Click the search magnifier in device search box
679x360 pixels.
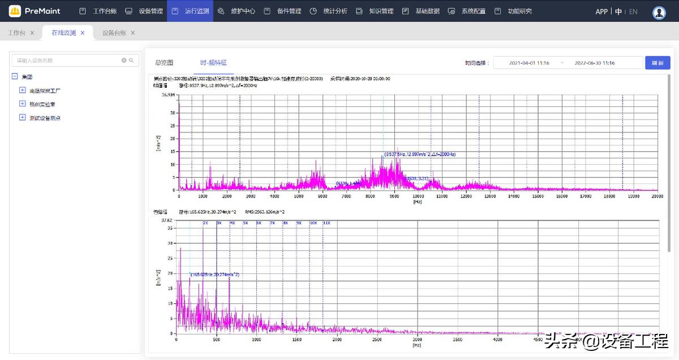click(x=131, y=61)
